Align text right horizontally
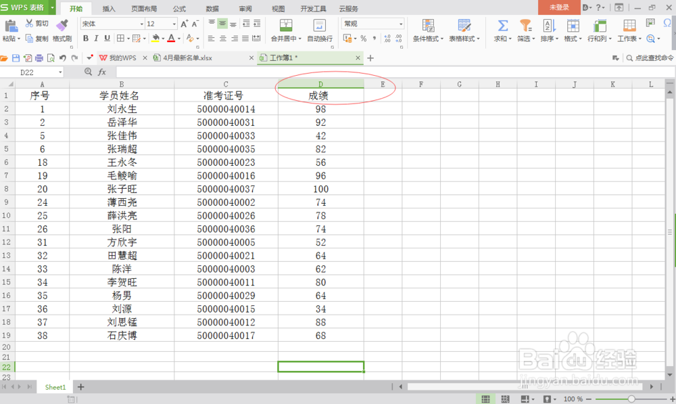The width and height of the screenshot is (676, 404). 235,39
